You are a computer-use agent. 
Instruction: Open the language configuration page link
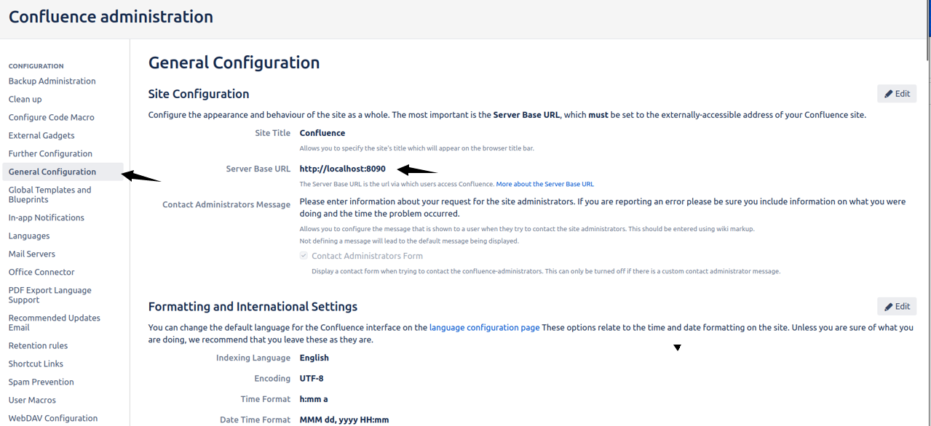(484, 327)
